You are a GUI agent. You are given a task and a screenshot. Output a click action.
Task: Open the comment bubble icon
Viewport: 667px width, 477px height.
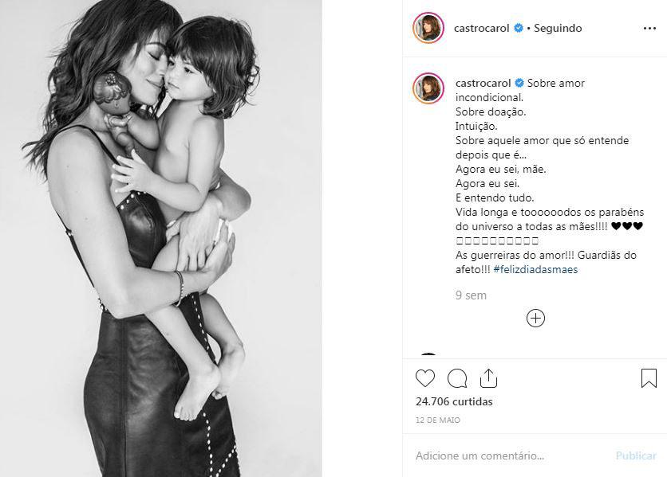[x=457, y=378]
